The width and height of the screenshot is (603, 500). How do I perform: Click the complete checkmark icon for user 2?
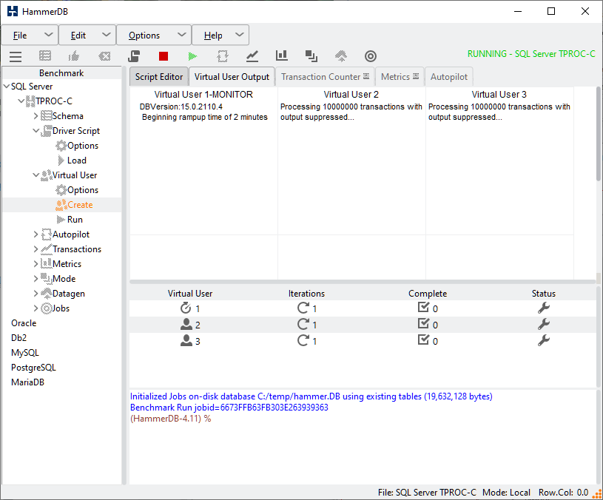point(423,324)
